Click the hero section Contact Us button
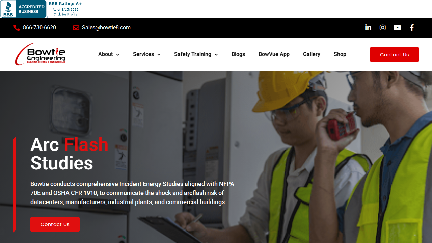 click(x=55, y=224)
